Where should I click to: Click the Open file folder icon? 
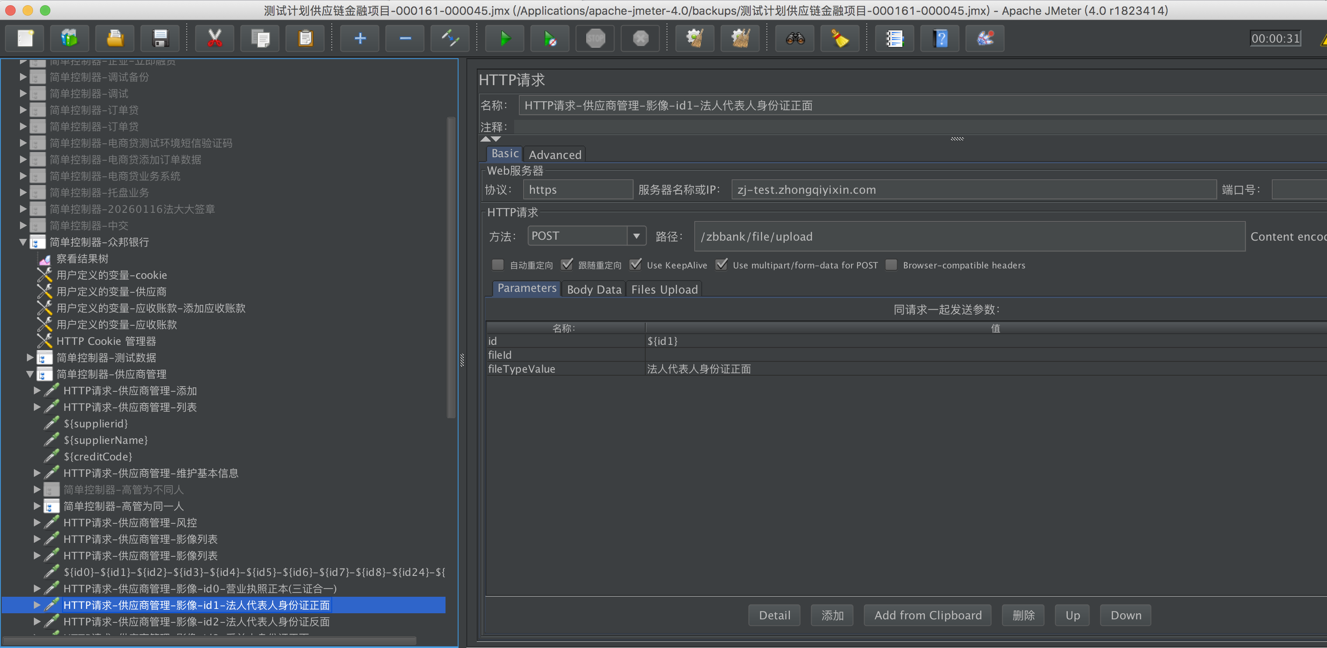[115, 39]
